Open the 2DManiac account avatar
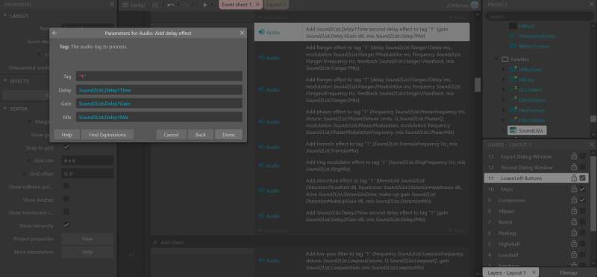This screenshot has height=277, width=597. pyautogui.click(x=475, y=5)
